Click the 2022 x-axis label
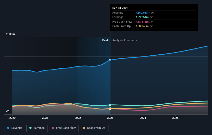This screenshot has height=135, width=212. (x=78, y=118)
